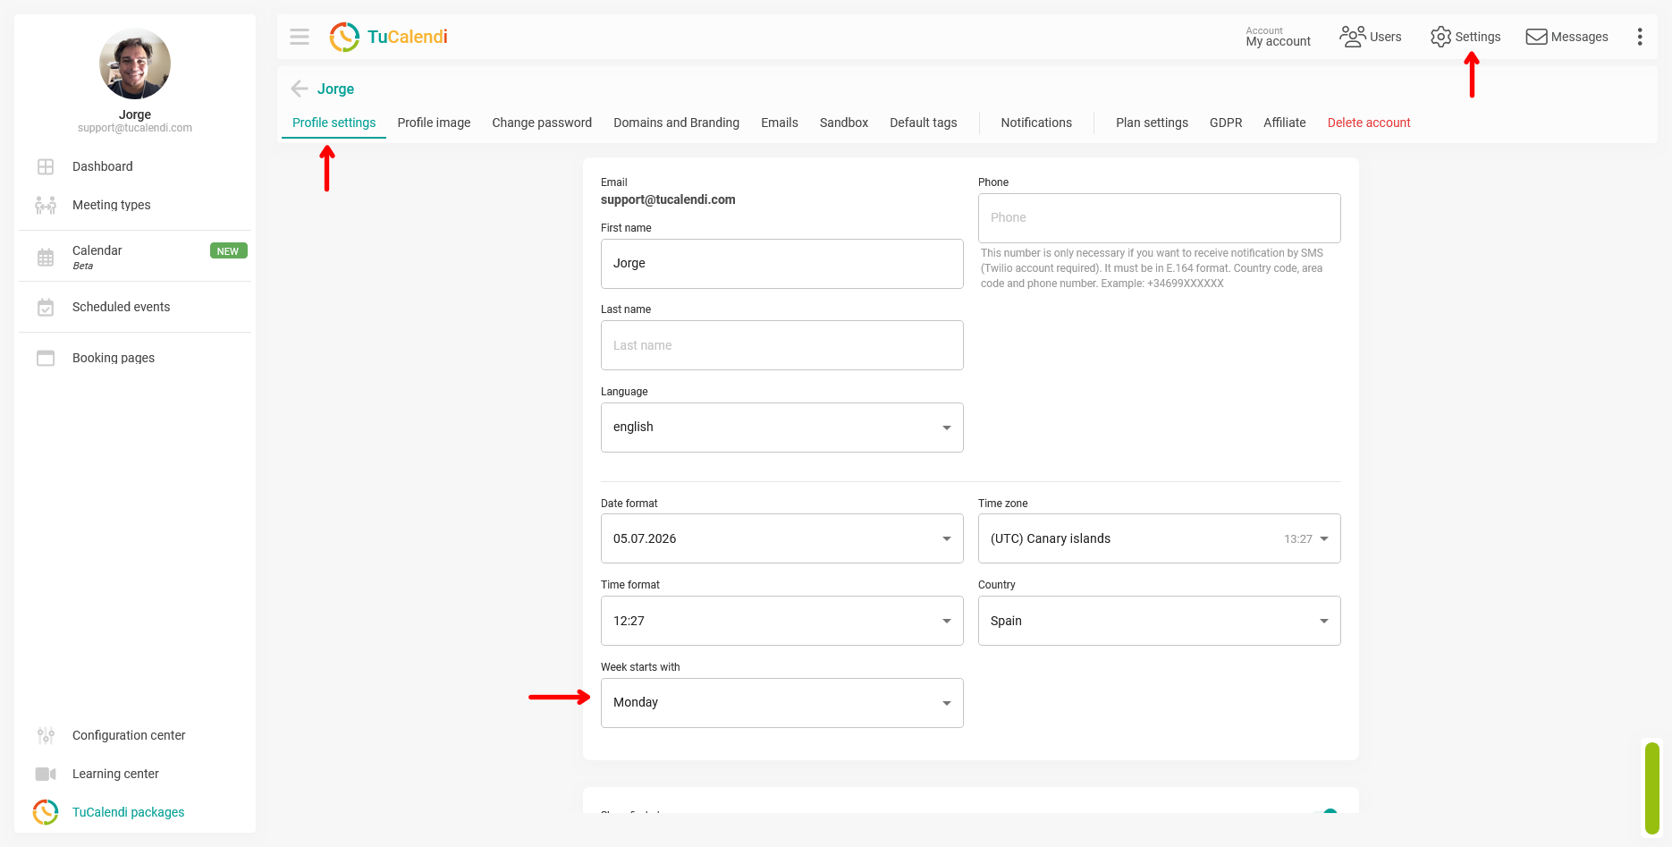Open the Time zone dropdown

(x=1160, y=538)
